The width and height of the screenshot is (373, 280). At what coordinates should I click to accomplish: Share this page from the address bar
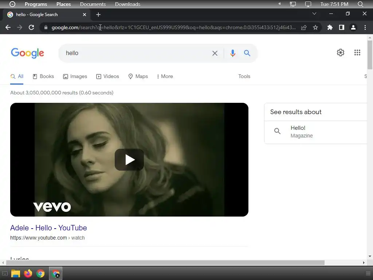click(x=304, y=27)
